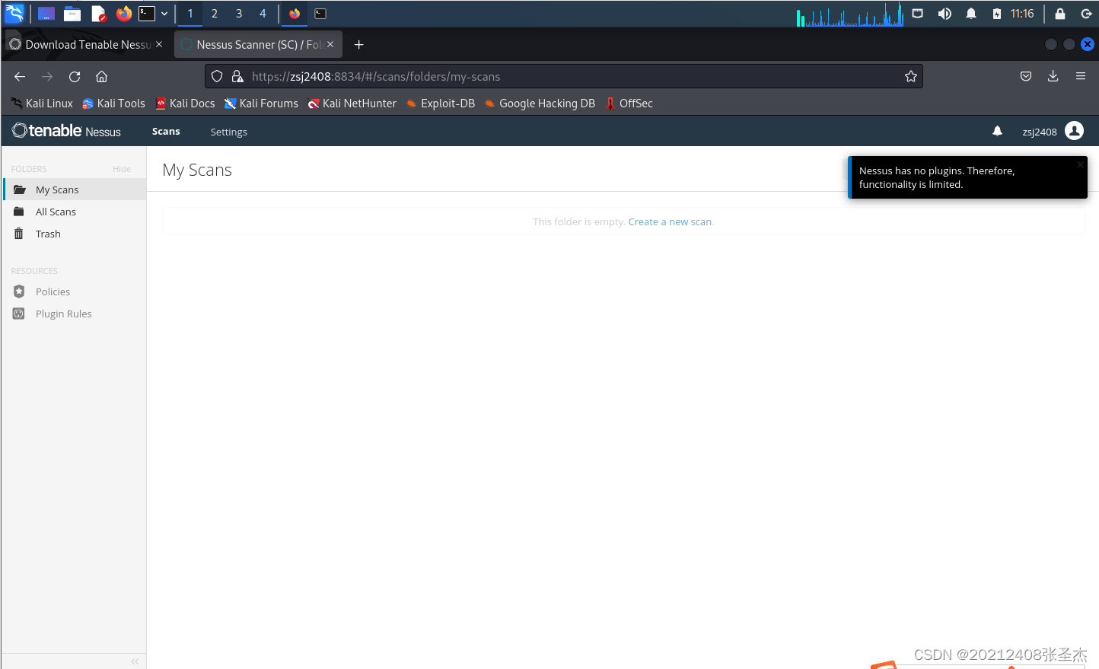
Task: Close the Download Tenable Nessus tab
Action: (159, 44)
